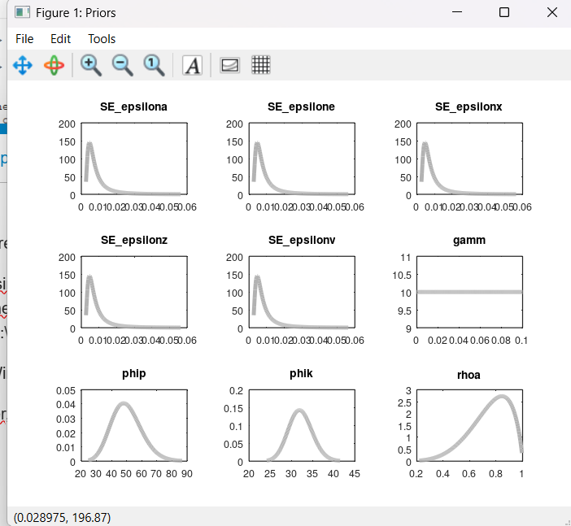This screenshot has height=526, width=571.
Task: Toggle axes visibility in toolbar
Action: 230,65
